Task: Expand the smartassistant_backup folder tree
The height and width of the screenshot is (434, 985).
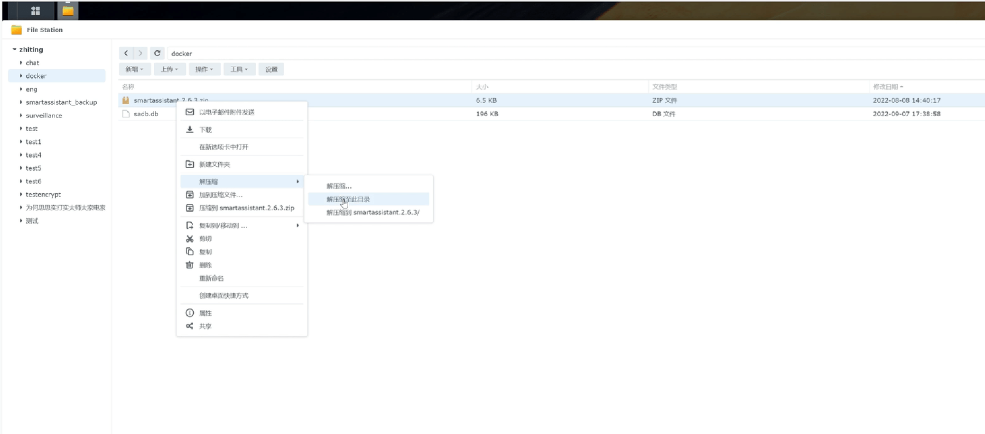Action: [x=21, y=102]
